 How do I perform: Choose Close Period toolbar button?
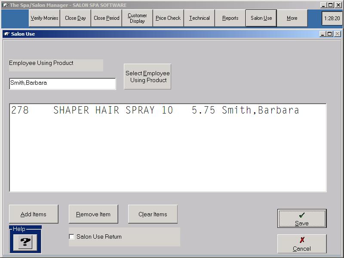pyautogui.click(x=106, y=18)
